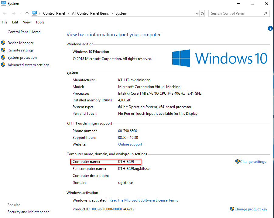Open the View menu

coord(27,22)
